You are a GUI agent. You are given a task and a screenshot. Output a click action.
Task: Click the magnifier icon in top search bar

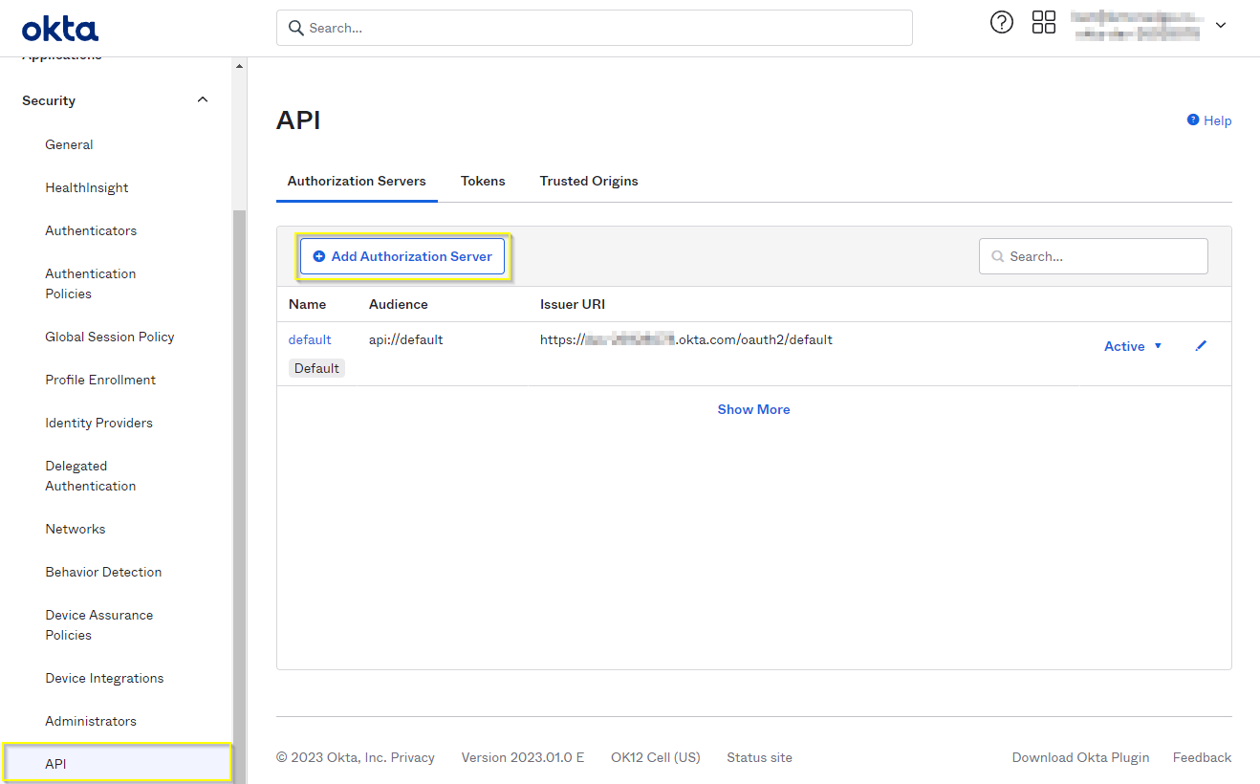pos(296,28)
